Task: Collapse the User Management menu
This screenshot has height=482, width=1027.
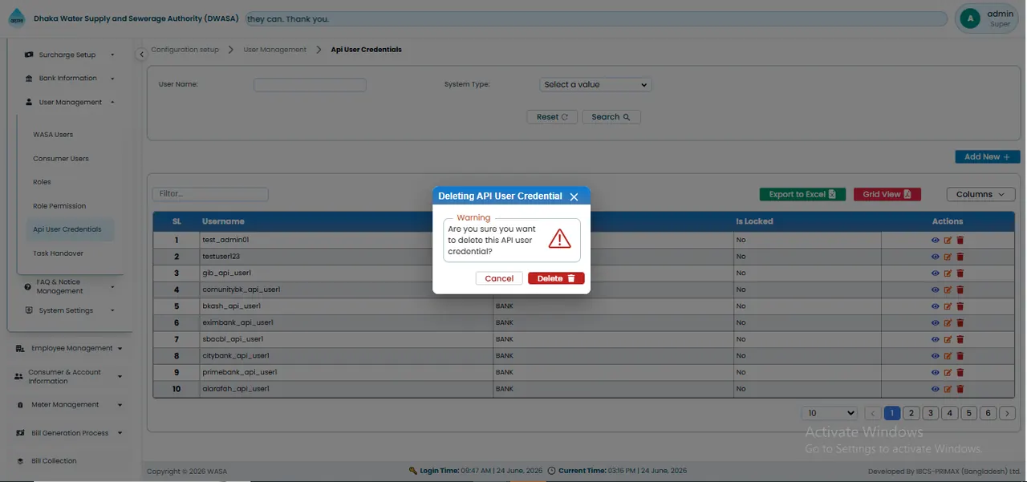Action: coord(71,103)
